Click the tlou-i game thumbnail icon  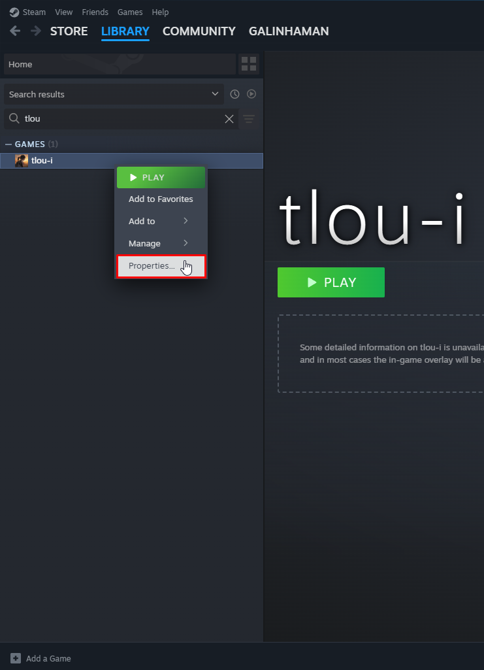(22, 161)
